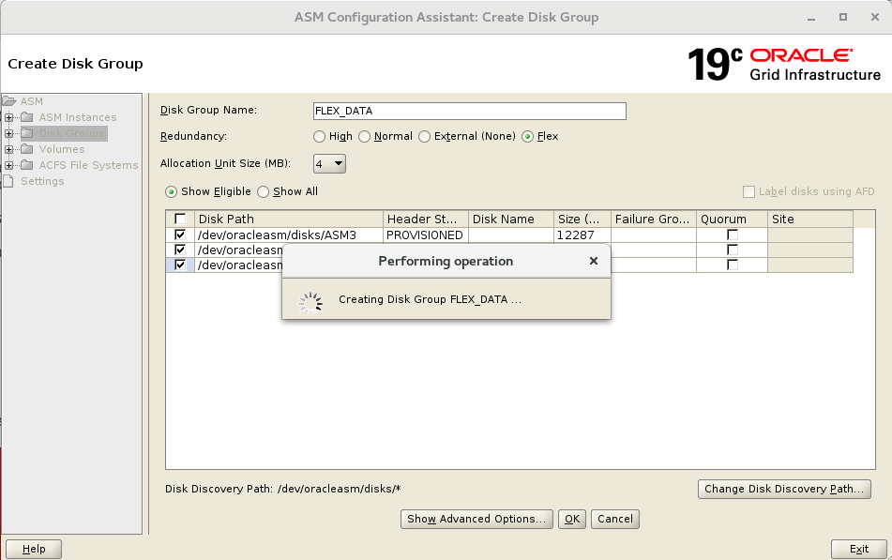Image resolution: width=892 pixels, height=560 pixels.
Task: Select ASM root in navigation tree
Action: (x=31, y=101)
